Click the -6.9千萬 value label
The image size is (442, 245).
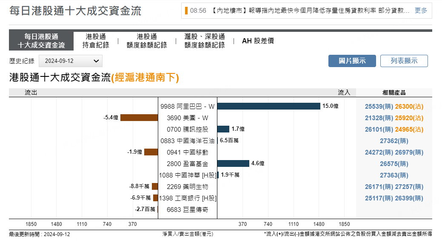click(x=140, y=198)
